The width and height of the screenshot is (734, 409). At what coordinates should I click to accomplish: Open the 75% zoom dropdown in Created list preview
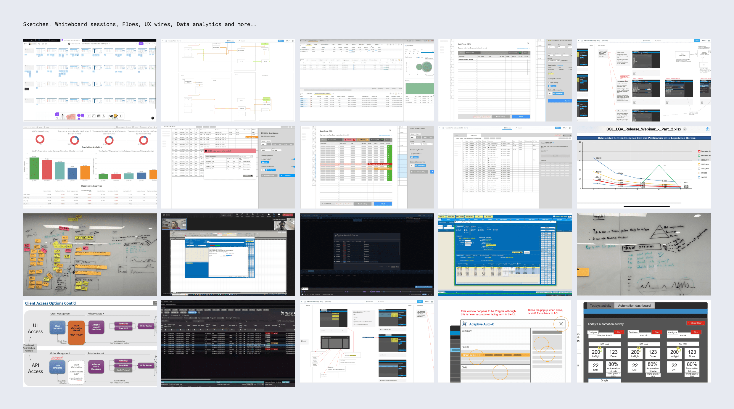pos(565,128)
